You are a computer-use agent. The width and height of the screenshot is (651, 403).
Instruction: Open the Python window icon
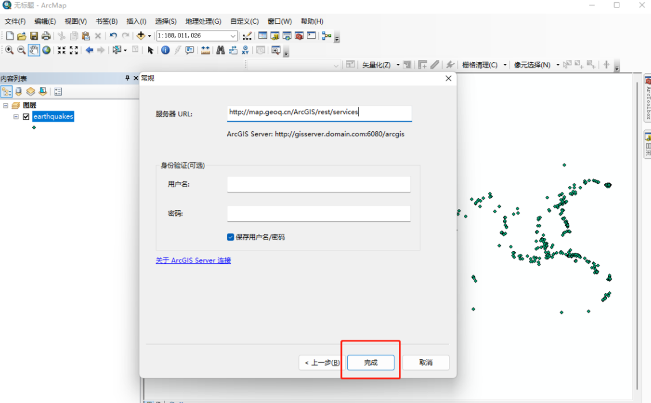click(311, 36)
